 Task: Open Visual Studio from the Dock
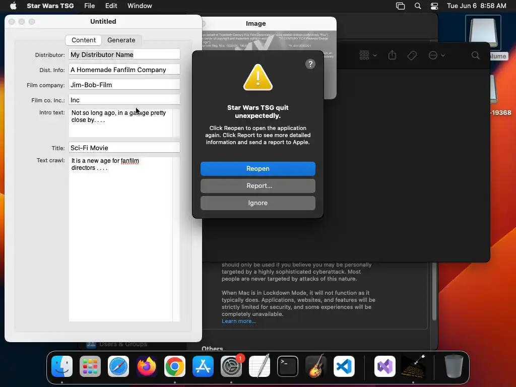pyautogui.click(x=385, y=366)
